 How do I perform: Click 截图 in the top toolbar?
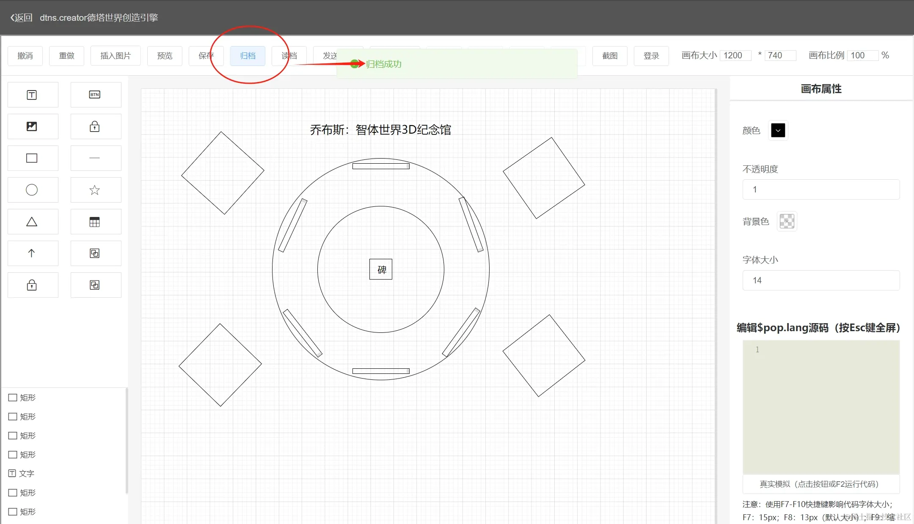610,55
